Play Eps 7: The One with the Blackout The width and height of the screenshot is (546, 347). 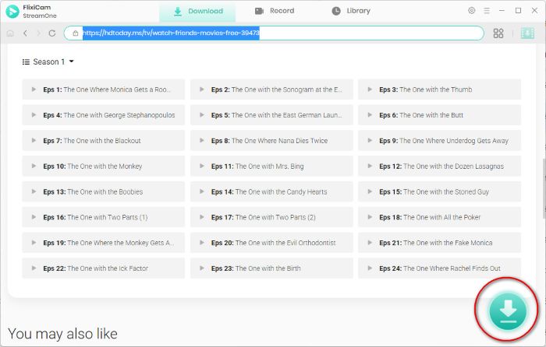(x=104, y=141)
